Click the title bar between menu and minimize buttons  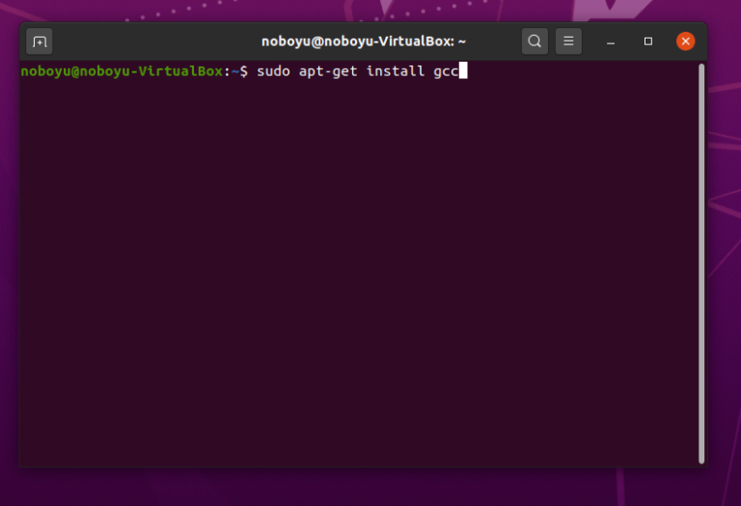point(590,41)
